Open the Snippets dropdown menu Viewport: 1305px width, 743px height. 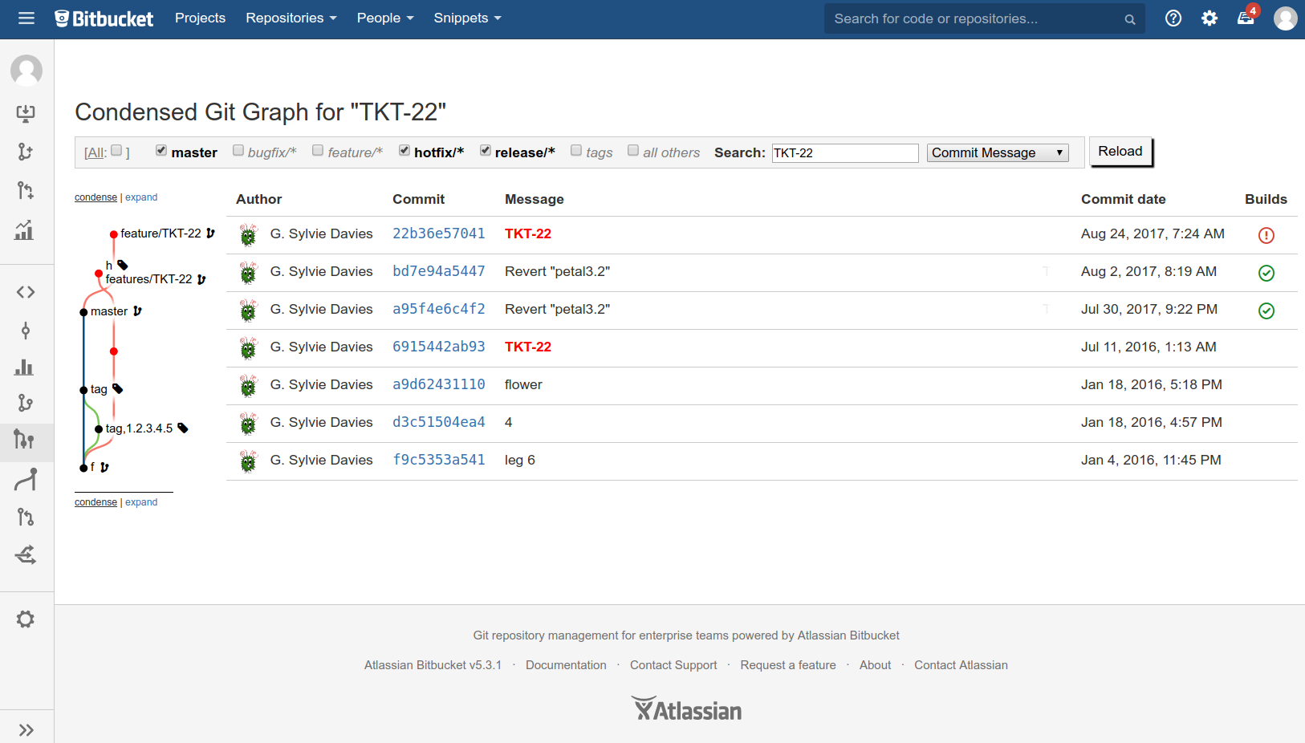(467, 18)
